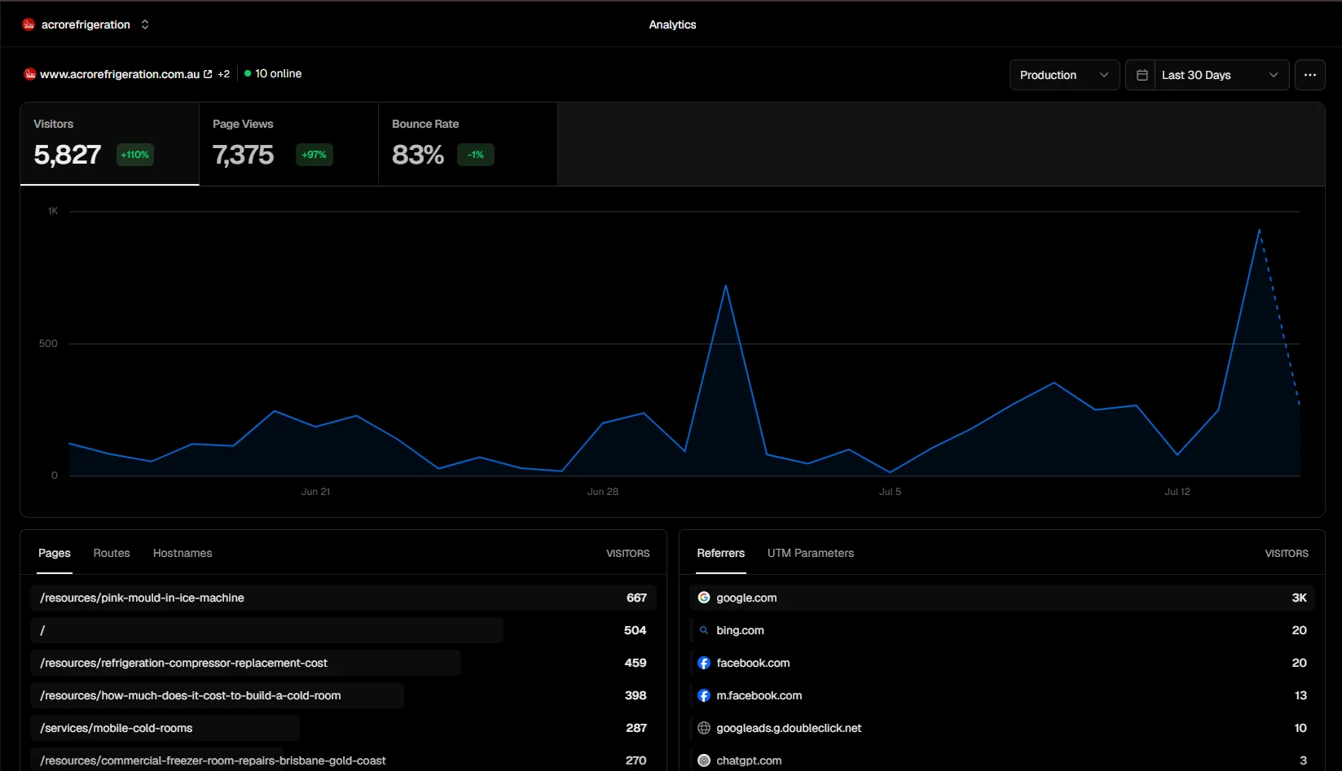
Task: Select the m.facebook.com referrer row
Action: [1001, 695]
